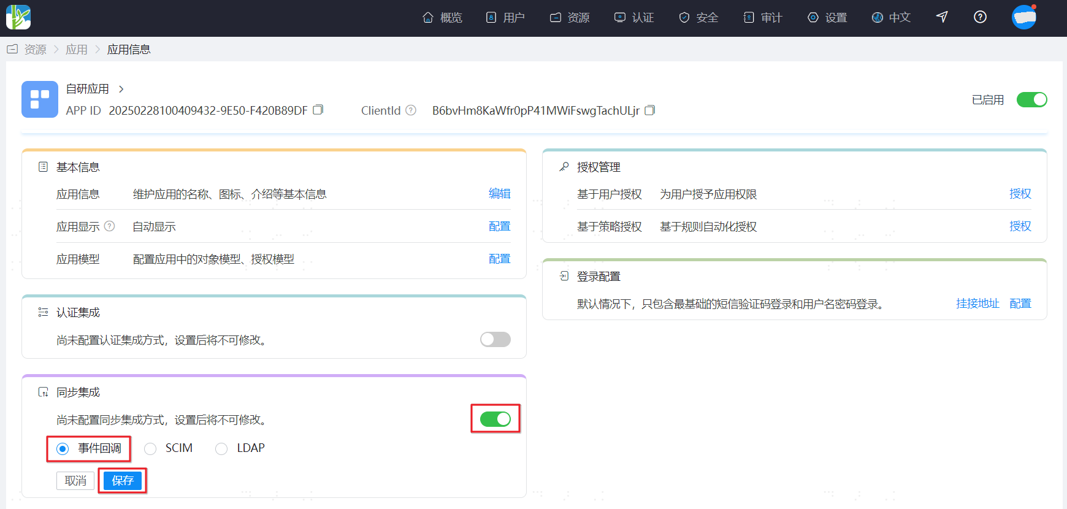Click the 挂接地址 link

coord(977,304)
